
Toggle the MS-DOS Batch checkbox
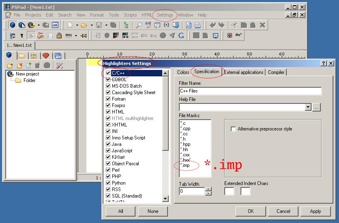(x=108, y=86)
